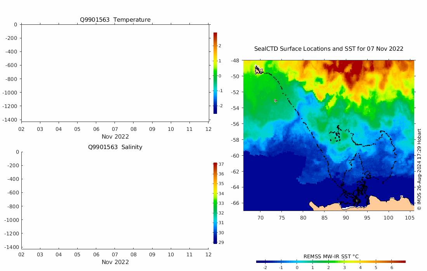Click the small isolated marker near 73°E, 53°S
Screen dimensions: 427x271
pyautogui.click(x=275, y=101)
